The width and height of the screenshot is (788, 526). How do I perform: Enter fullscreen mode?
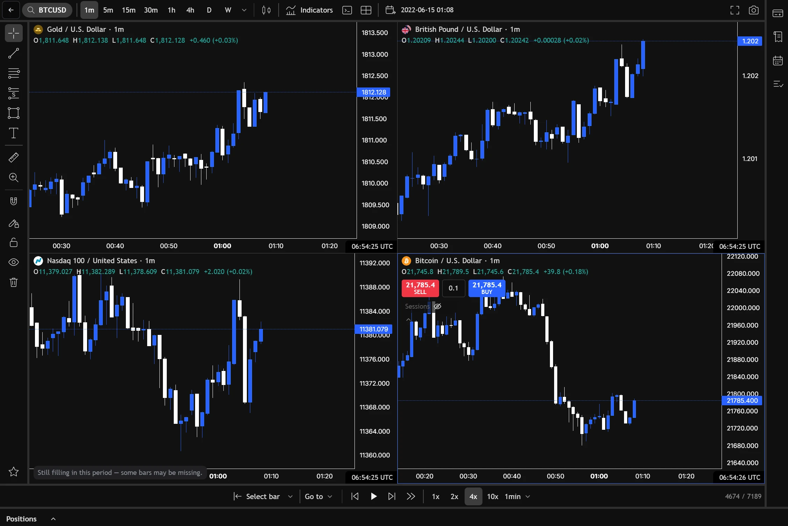point(735,10)
